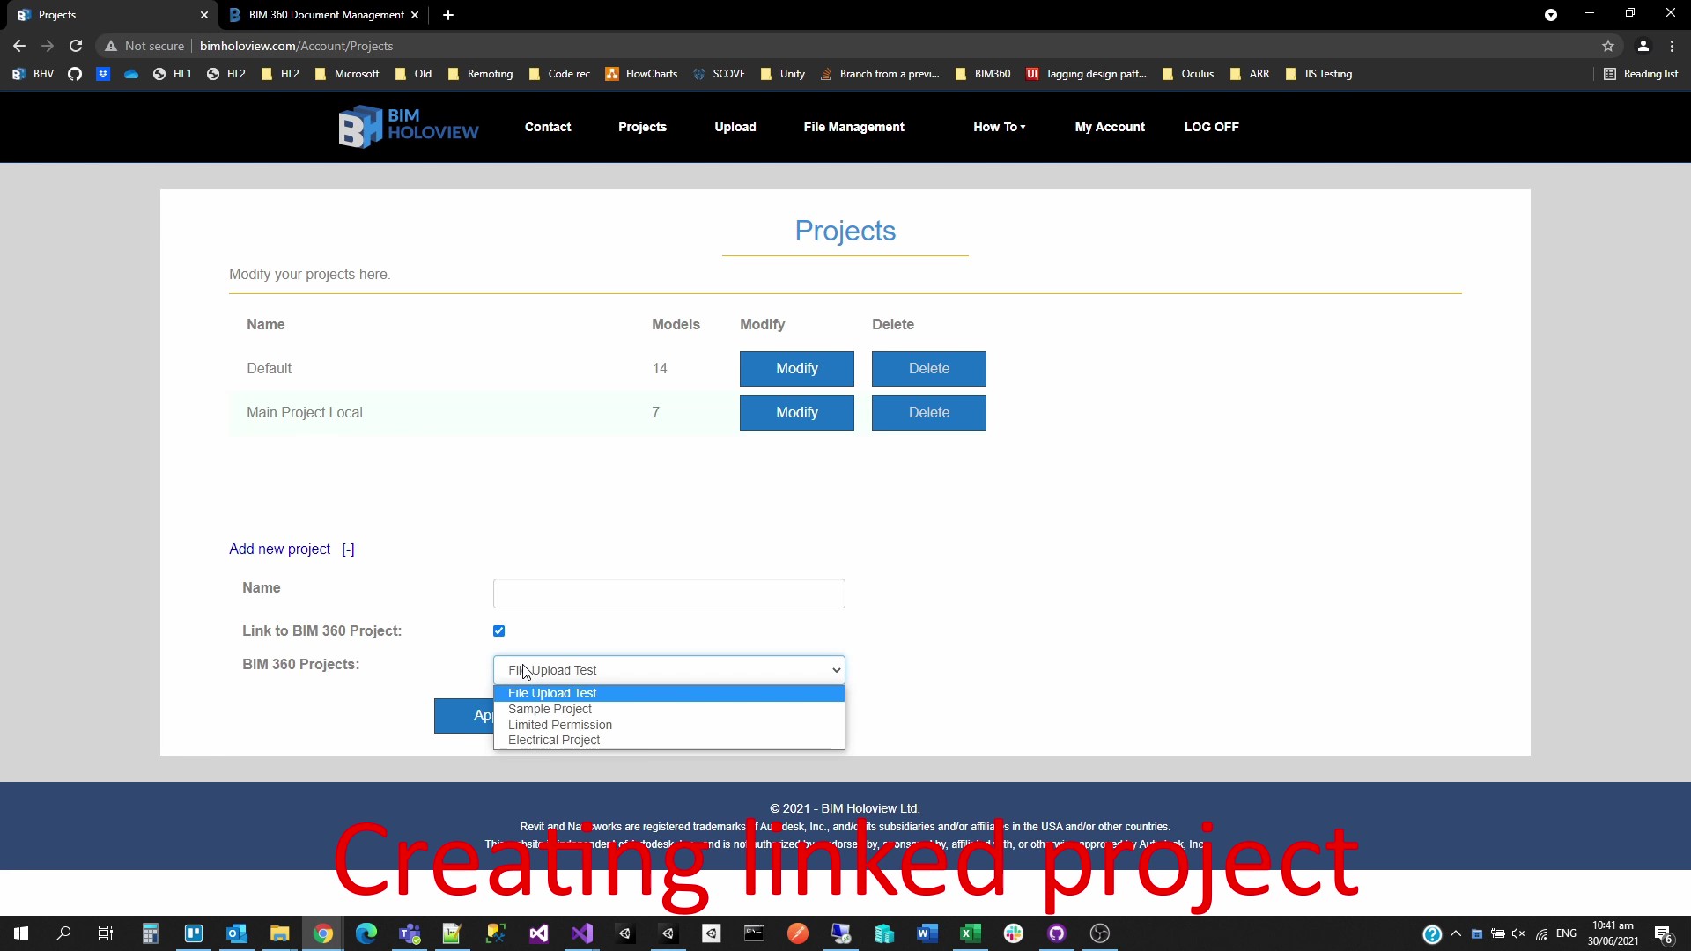Screen dimensions: 1691x951
Task: Click the BIM Holoview logo
Action: [408, 127]
